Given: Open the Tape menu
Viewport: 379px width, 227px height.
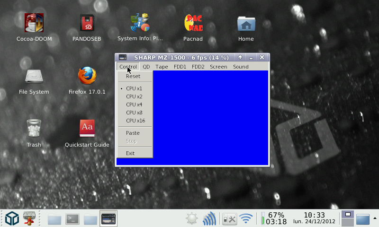Looking at the screenshot, I should [162, 67].
